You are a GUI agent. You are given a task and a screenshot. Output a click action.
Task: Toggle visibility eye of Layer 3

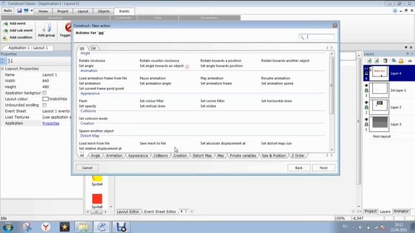[366, 119]
